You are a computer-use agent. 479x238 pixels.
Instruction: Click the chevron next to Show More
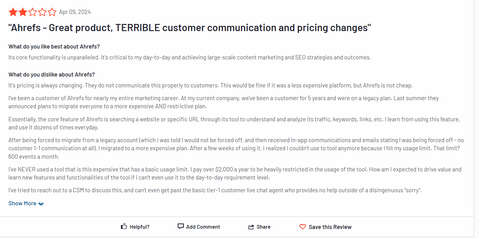tap(41, 204)
